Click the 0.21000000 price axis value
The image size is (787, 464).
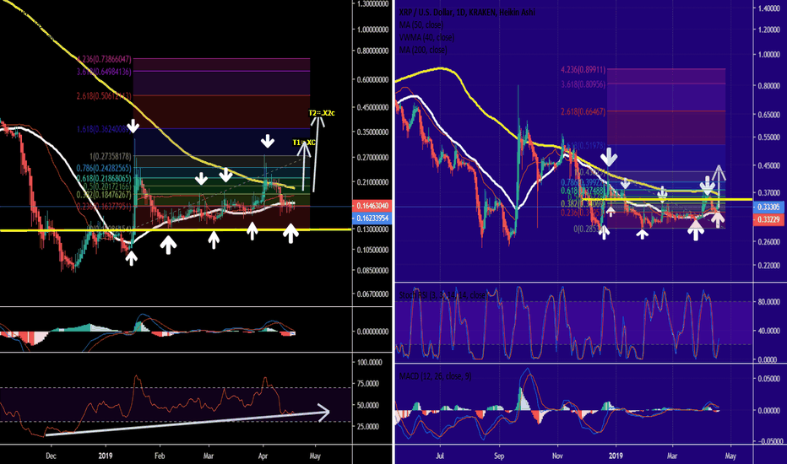pos(373,182)
